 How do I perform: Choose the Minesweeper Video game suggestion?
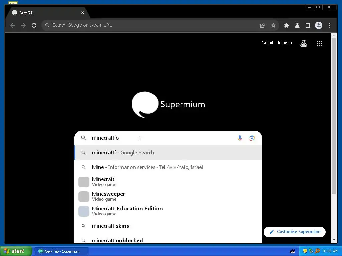[x=168, y=196]
